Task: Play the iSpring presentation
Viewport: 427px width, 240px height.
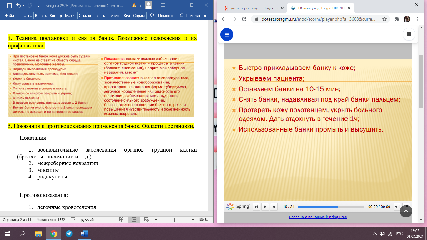Action: (x=265, y=207)
